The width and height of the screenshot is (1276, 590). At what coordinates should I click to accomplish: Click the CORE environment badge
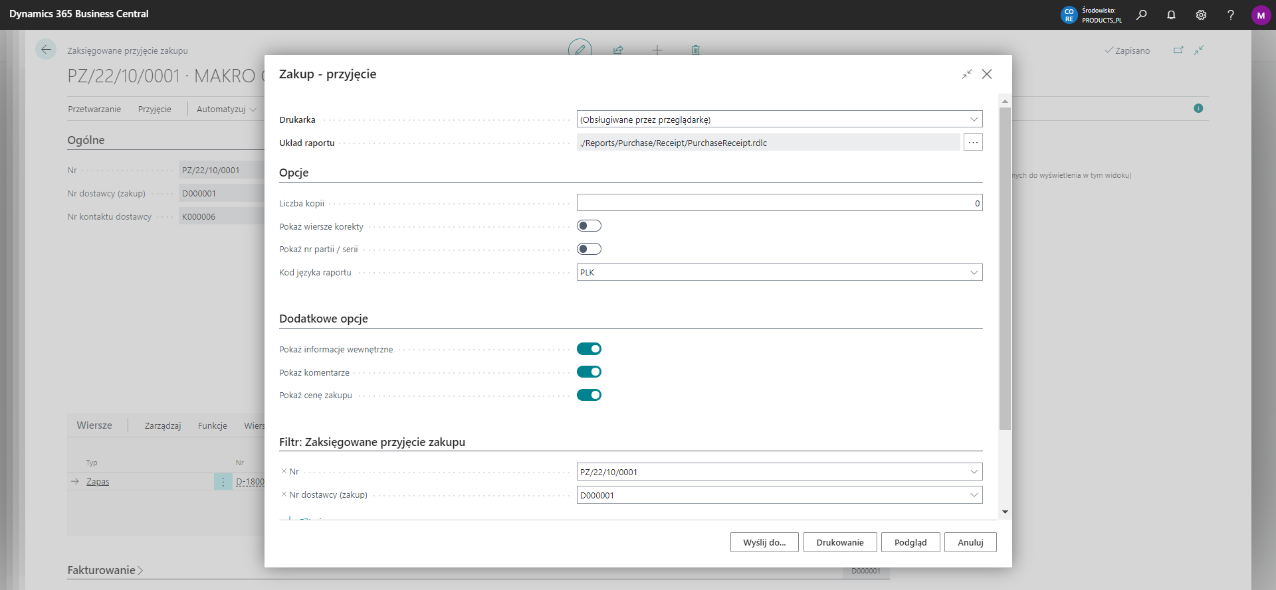coord(1069,15)
